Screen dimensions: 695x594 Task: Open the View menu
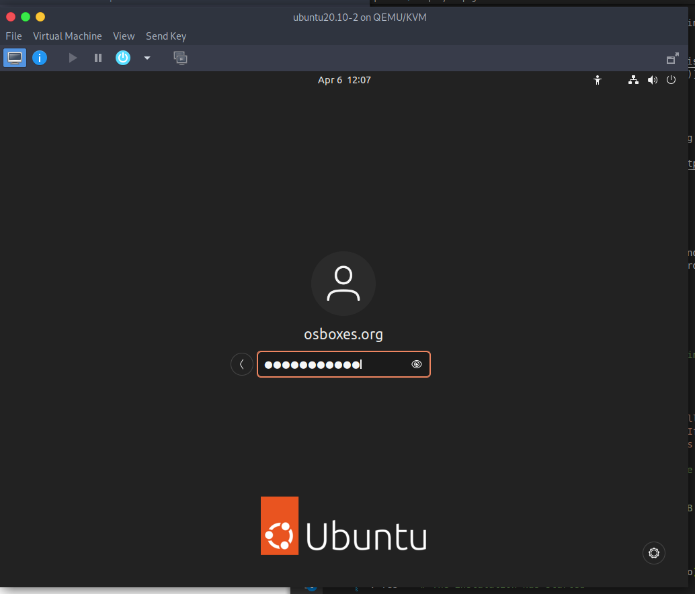click(124, 36)
